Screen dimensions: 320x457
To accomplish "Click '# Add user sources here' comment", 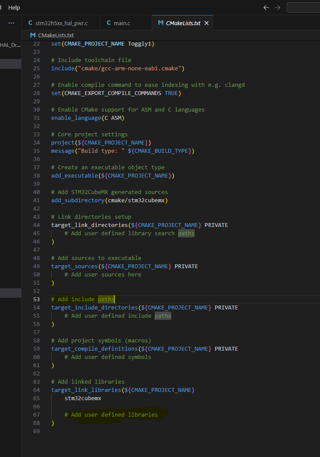I will [103, 274].
